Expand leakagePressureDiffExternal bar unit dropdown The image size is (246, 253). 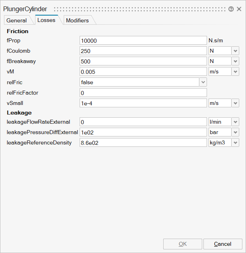(235, 132)
